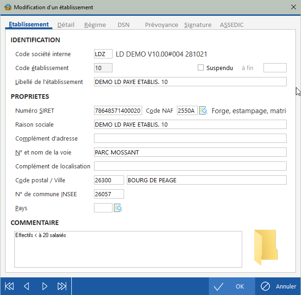Go to next record arrow

click(44, 286)
